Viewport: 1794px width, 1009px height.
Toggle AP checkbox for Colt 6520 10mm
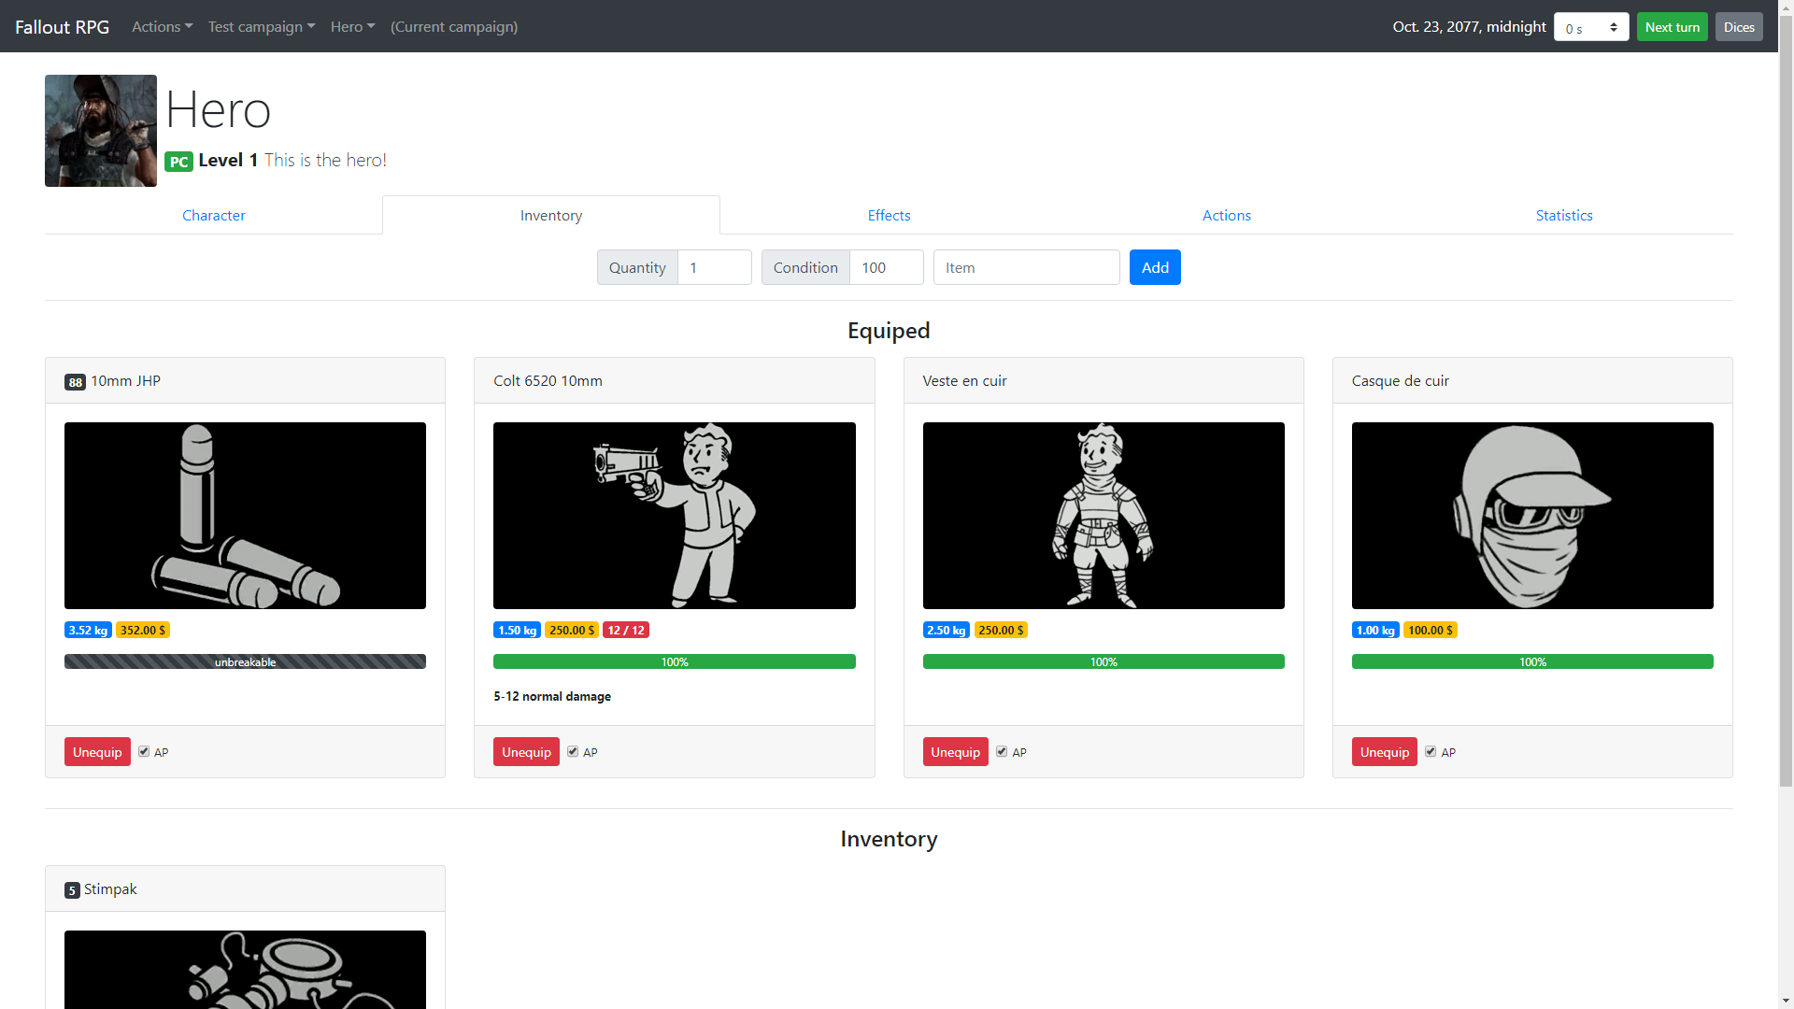(573, 751)
